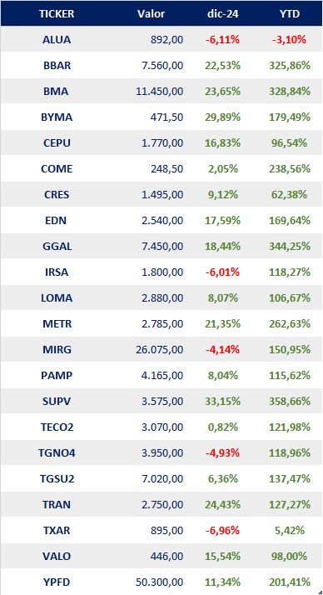The image size is (323, 595).
Task: Click the TICKER column header
Action: (57, 14)
